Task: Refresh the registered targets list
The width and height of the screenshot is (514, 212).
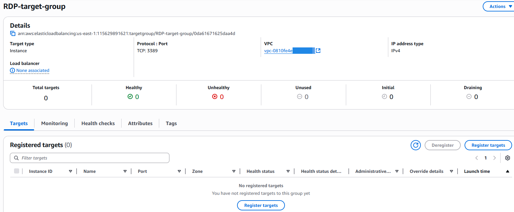Action: click(415, 145)
